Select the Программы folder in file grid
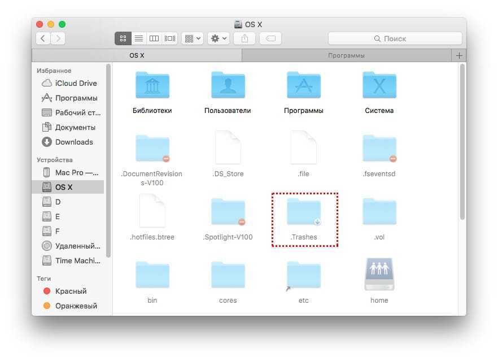The image size is (498, 361). pos(304,85)
